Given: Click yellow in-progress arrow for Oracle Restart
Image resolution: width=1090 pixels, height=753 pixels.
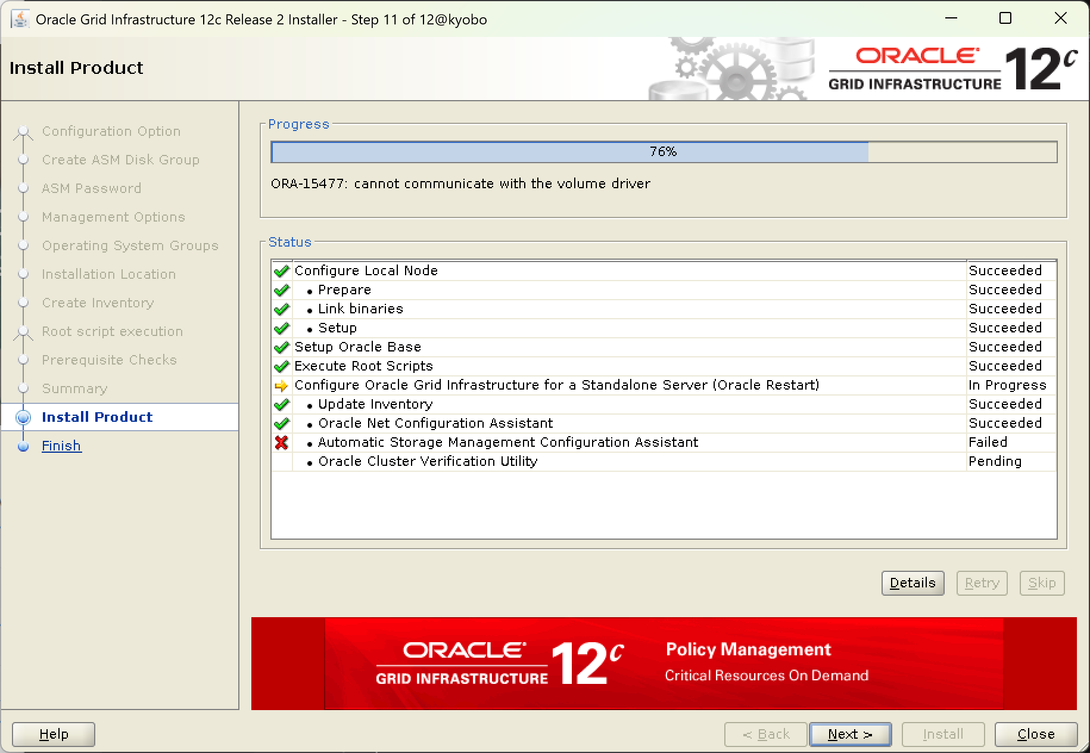Looking at the screenshot, I should [x=281, y=385].
